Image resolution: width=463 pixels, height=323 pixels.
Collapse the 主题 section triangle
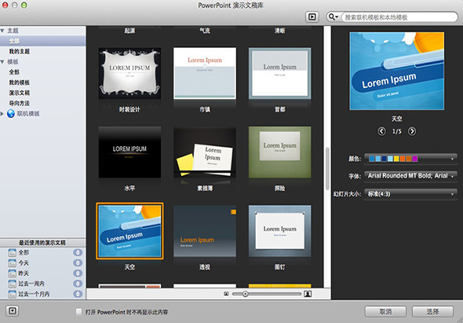click(2, 31)
